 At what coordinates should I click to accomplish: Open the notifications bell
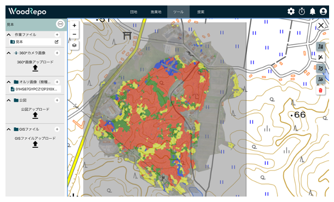pos(313,11)
